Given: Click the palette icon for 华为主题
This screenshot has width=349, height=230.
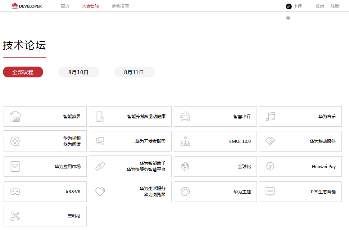Looking at the screenshot, I should pyautogui.click(x=185, y=191).
